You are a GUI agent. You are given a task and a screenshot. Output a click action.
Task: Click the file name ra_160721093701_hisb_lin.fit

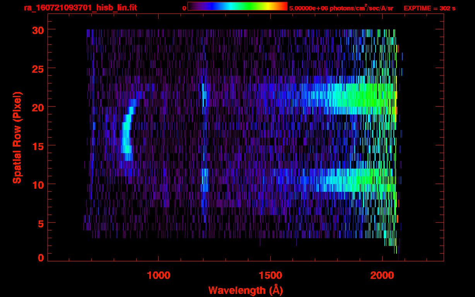(x=80, y=8)
